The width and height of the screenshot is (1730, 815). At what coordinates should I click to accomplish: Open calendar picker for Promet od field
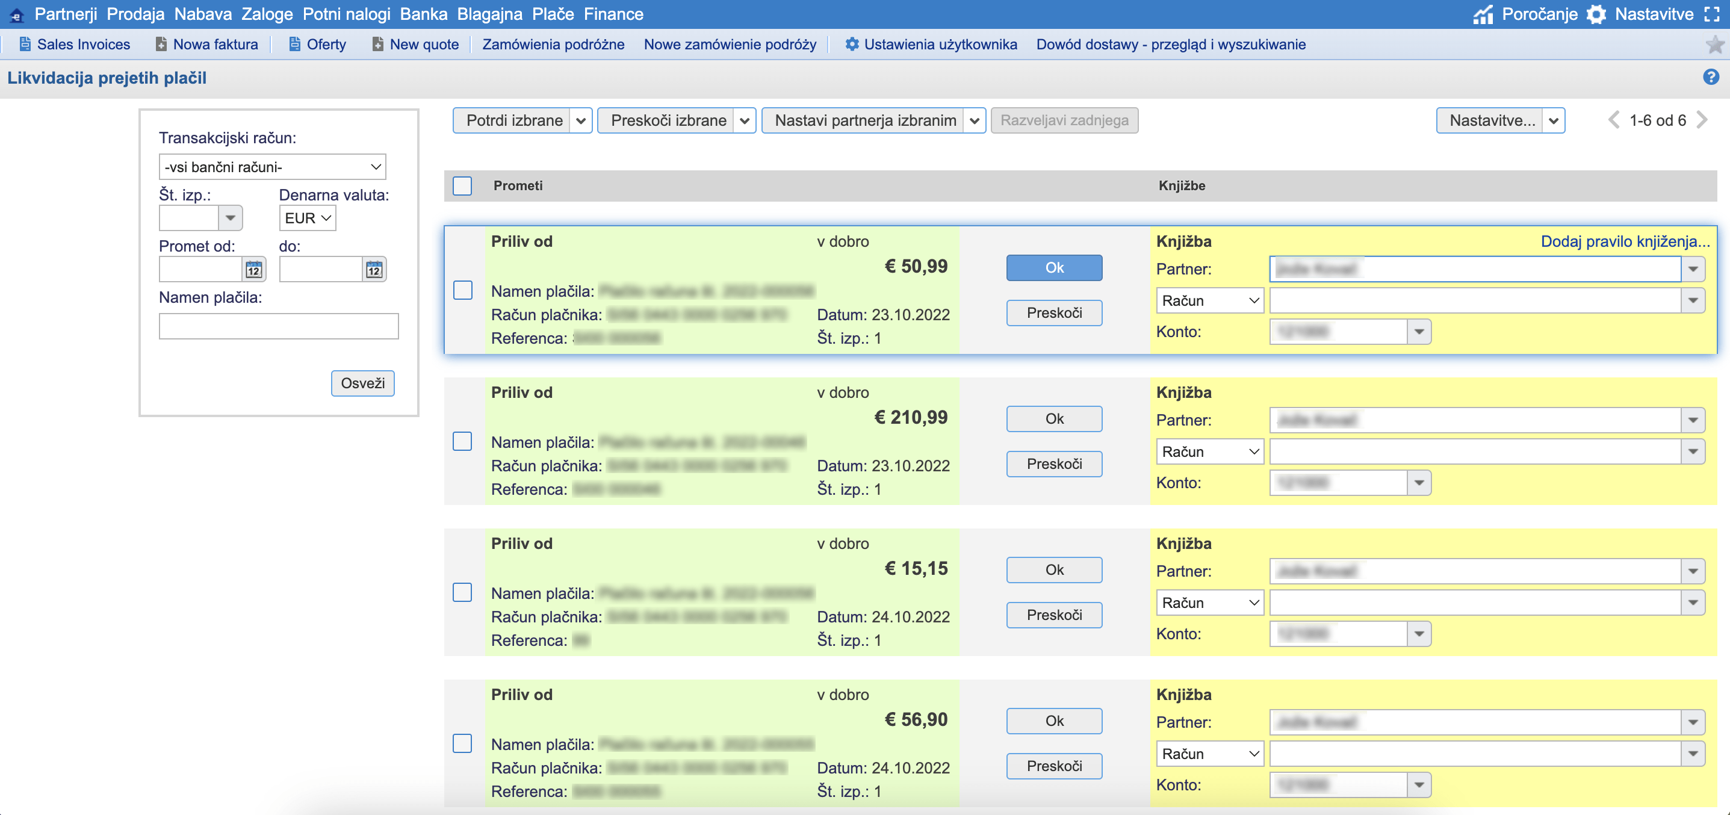click(x=253, y=268)
